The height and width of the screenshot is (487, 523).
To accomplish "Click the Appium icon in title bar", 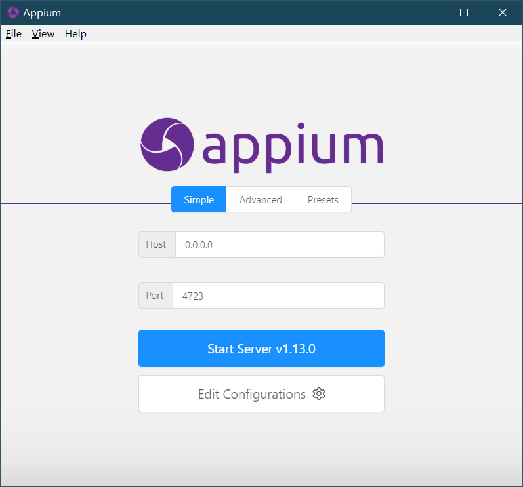I will [13, 12].
